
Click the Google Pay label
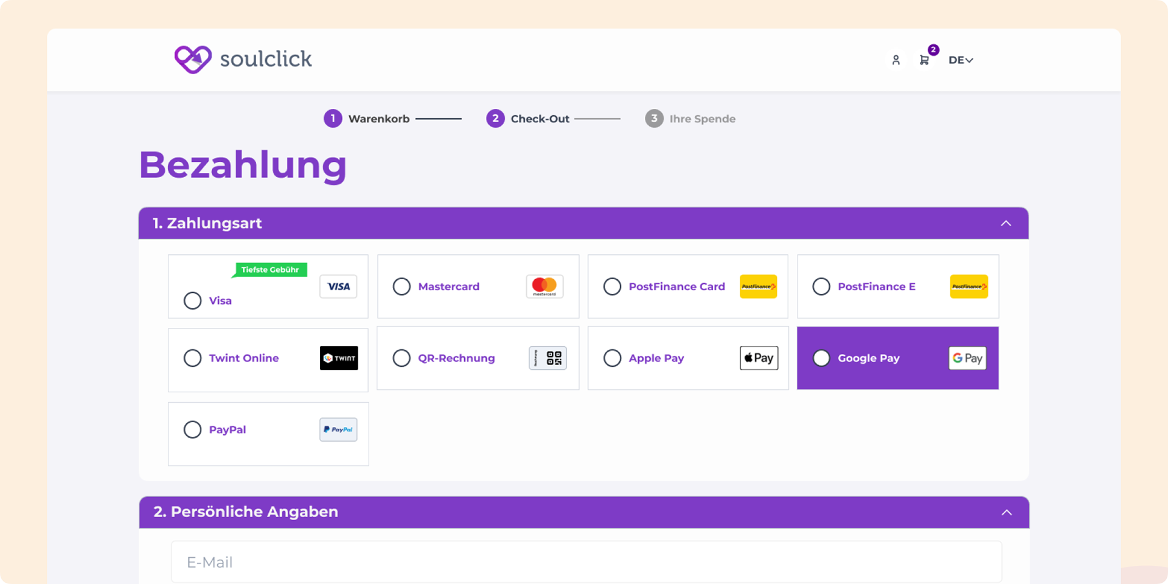click(x=869, y=358)
